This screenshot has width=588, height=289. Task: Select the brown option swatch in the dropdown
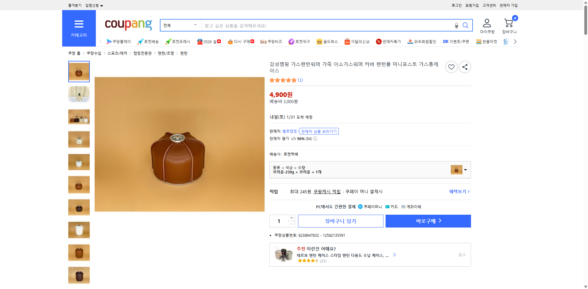pyautogui.click(x=456, y=170)
